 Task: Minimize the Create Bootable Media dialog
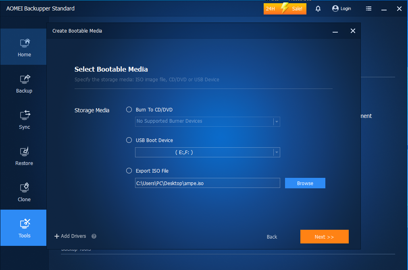(335, 31)
